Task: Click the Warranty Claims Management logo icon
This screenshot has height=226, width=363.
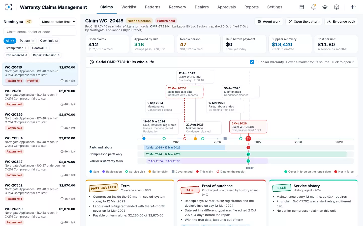Action: pos(9,7)
